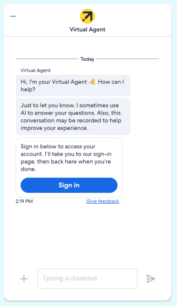The width and height of the screenshot is (177, 306).
Task: Click the horizontal line left of Today
Action: tap(47, 59)
